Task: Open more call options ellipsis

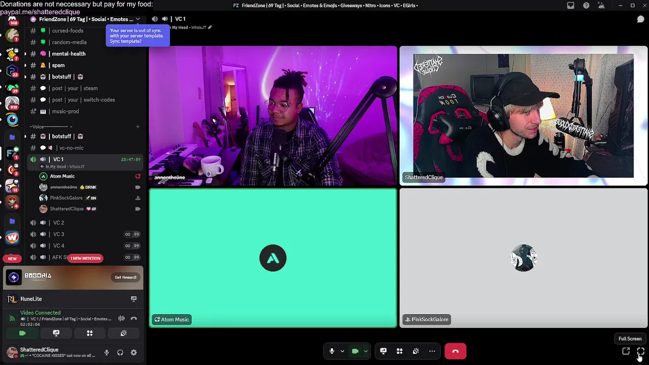Action: pyautogui.click(x=432, y=351)
